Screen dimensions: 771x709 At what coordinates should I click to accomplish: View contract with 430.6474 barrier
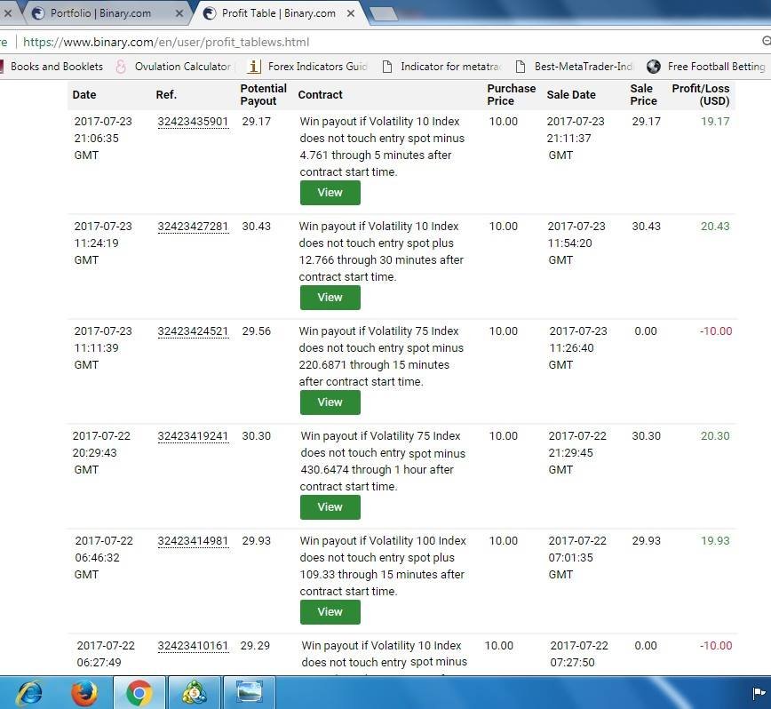330,507
